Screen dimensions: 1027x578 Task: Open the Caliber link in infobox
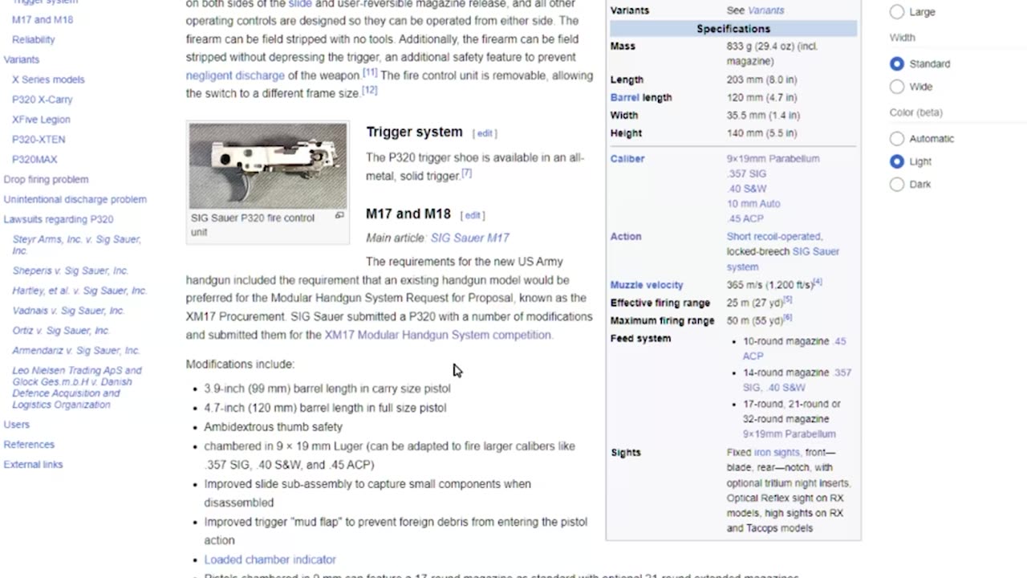627,159
